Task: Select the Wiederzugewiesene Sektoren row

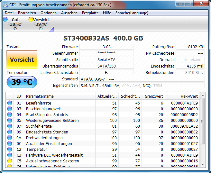Action: pyautogui.click(x=103, y=120)
